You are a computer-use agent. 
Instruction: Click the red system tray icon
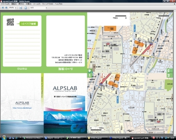tap(154, 138)
